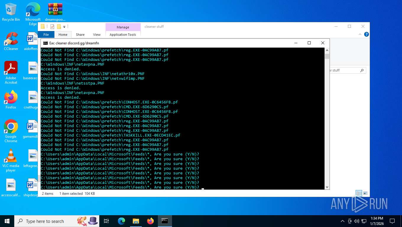402x227 pixels.
Task: Open the VLC media player shortcut
Action: point(11,160)
